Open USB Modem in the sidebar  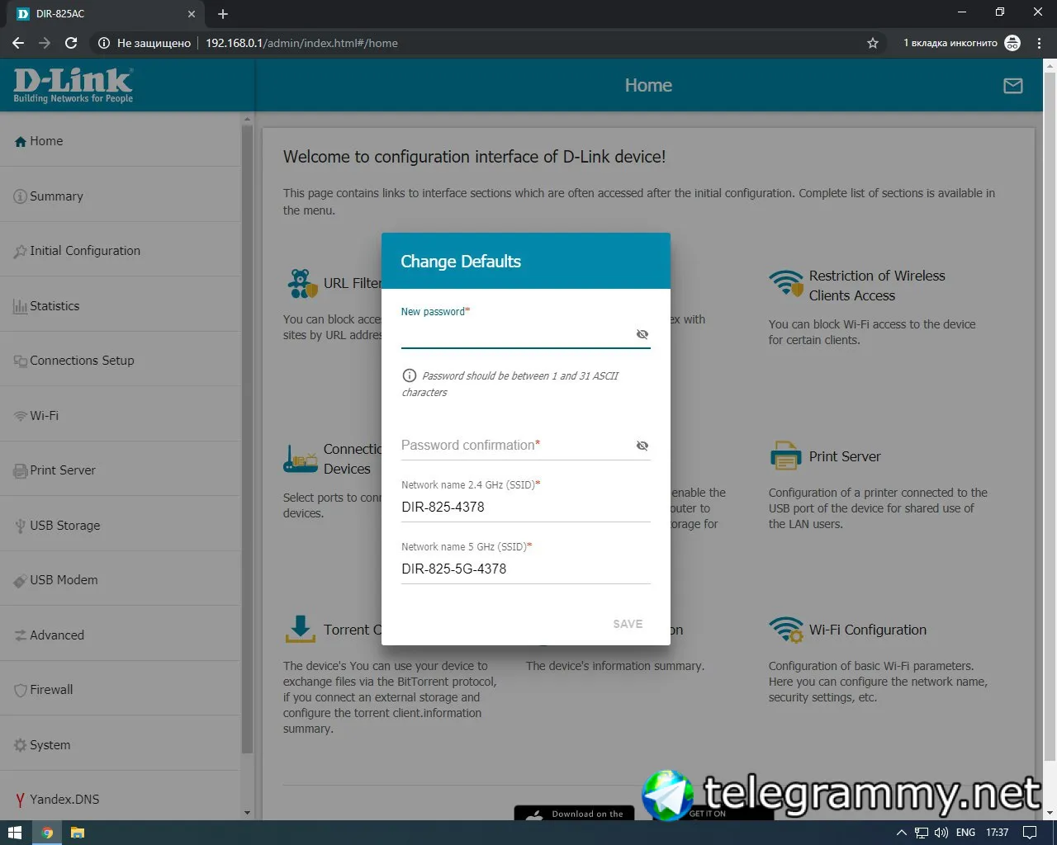[x=121, y=580]
